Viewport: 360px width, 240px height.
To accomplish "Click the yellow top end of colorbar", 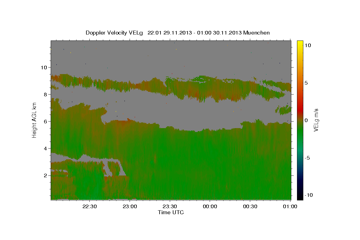I will [300, 43].
